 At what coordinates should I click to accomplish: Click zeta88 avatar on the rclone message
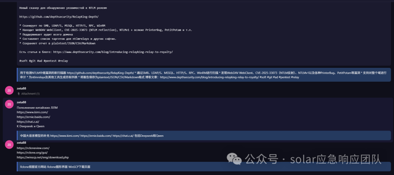(x=9, y=145)
